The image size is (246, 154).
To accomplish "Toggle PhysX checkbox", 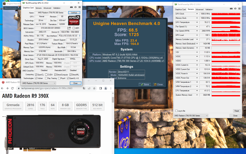I will click(x=59, y=78).
